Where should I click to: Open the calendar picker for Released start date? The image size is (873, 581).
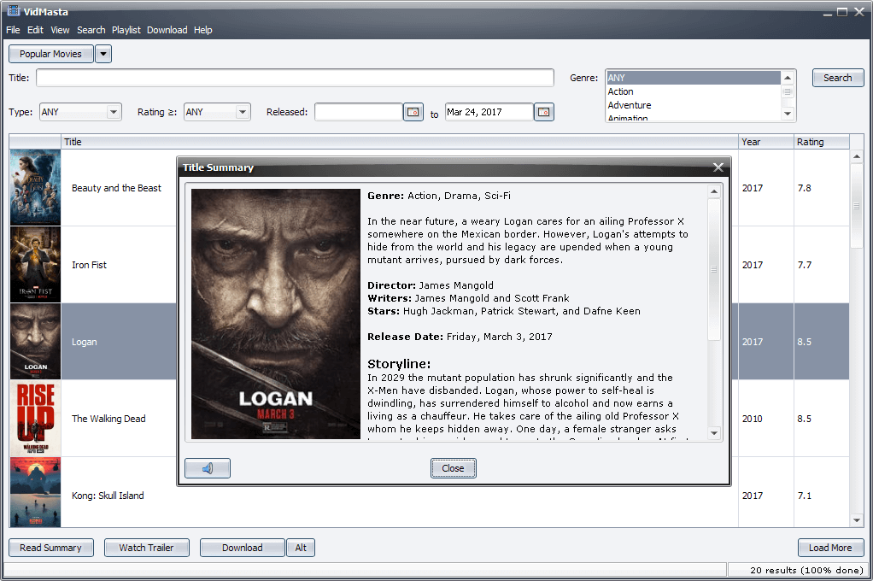coord(413,112)
